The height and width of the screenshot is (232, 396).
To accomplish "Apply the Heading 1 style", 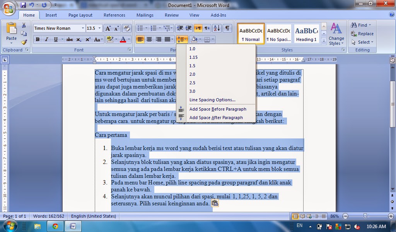I will (x=306, y=34).
